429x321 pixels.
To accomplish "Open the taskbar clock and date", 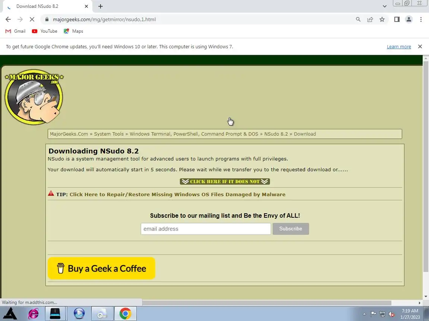I will pos(410,314).
